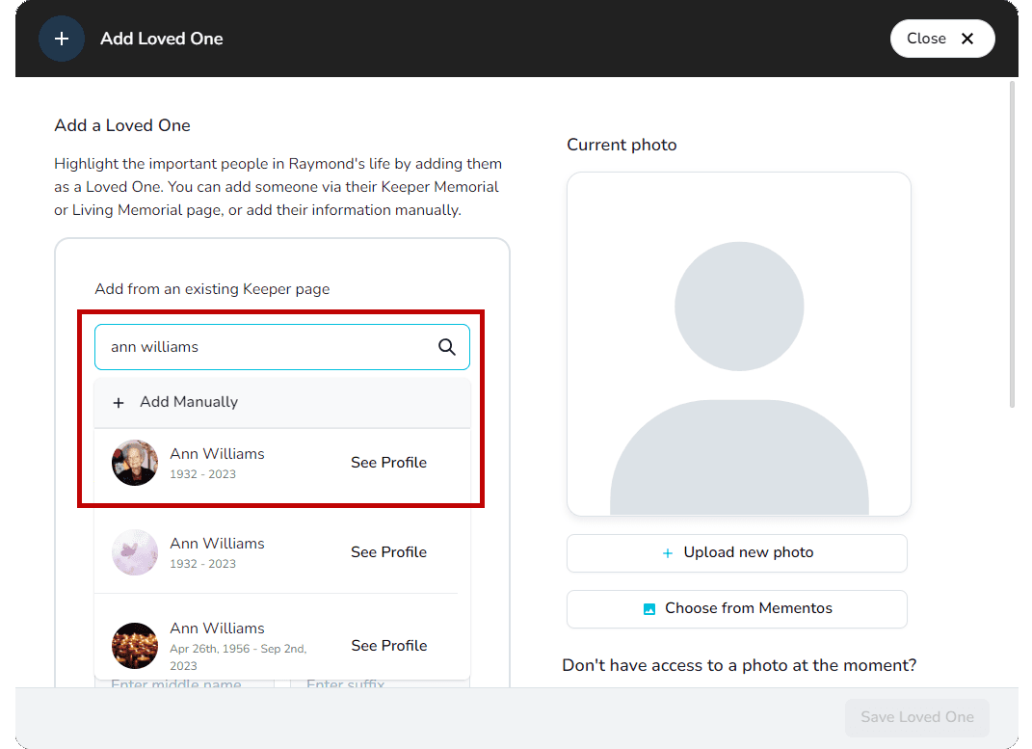Open See Profile for second Ann Williams
1032x749 pixels.
[388, 552]
